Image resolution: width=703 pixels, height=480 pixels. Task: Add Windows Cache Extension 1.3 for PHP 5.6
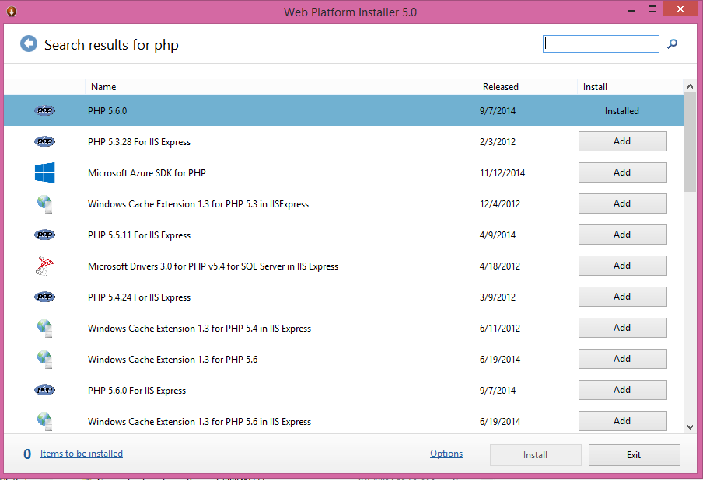622,359
